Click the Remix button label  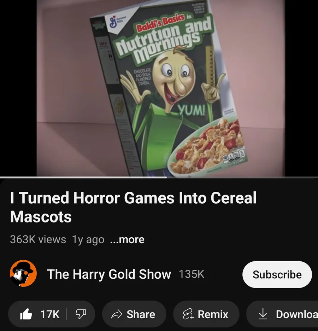click(x=213, y=314)
